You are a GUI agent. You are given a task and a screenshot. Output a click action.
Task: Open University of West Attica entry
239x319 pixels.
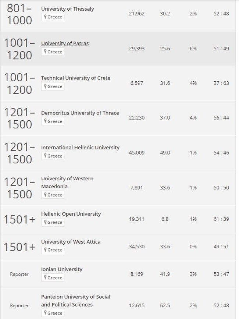71,242
